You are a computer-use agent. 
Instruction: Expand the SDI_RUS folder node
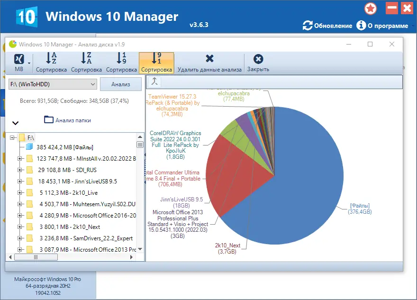(20, 170)
